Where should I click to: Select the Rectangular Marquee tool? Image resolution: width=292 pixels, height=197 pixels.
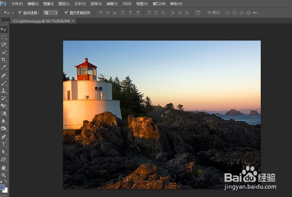tap(4, 37)
